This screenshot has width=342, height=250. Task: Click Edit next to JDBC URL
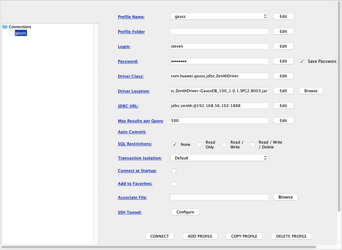283,105
